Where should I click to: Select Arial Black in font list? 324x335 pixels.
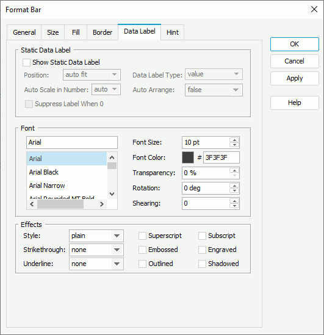tap(67, 172)
